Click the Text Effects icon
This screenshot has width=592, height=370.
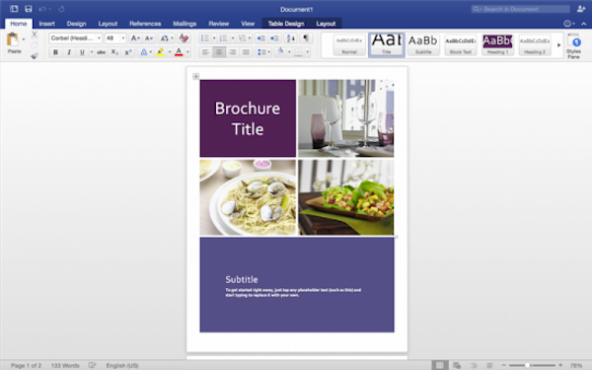(144, 52)
